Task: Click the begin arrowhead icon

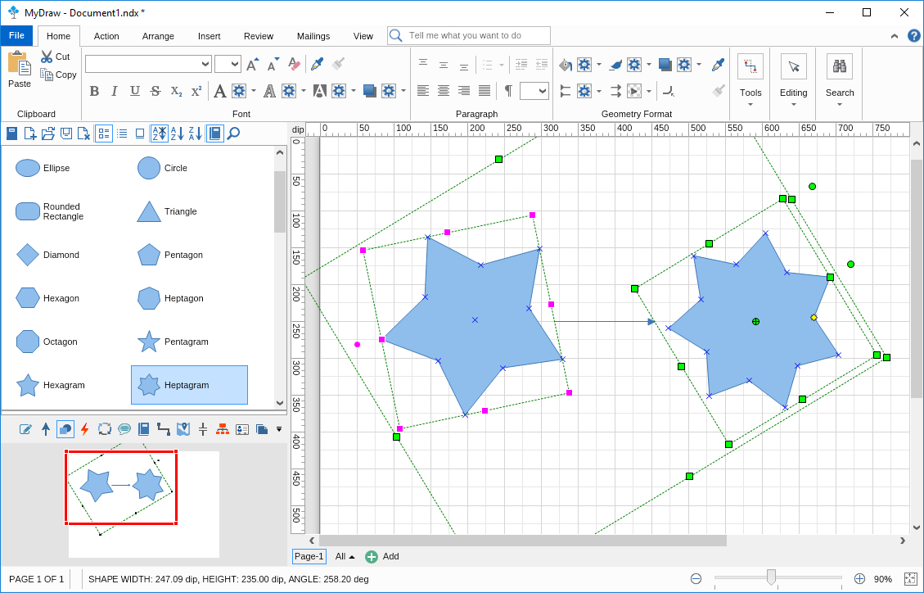Action: click(566, 91)
